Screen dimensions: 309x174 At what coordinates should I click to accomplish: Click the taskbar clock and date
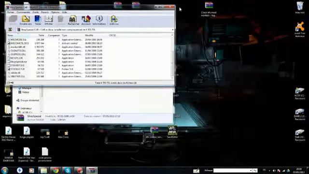coord(299,171)
